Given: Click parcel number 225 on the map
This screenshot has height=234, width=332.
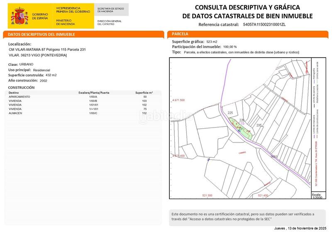Looking at the screenshot, I should click(x=230, y=113).
